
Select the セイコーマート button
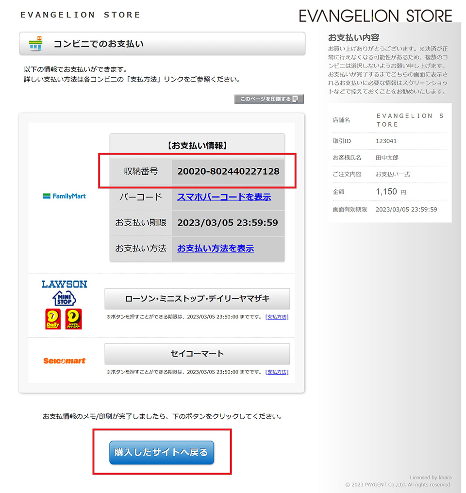(x=197, y=354)
